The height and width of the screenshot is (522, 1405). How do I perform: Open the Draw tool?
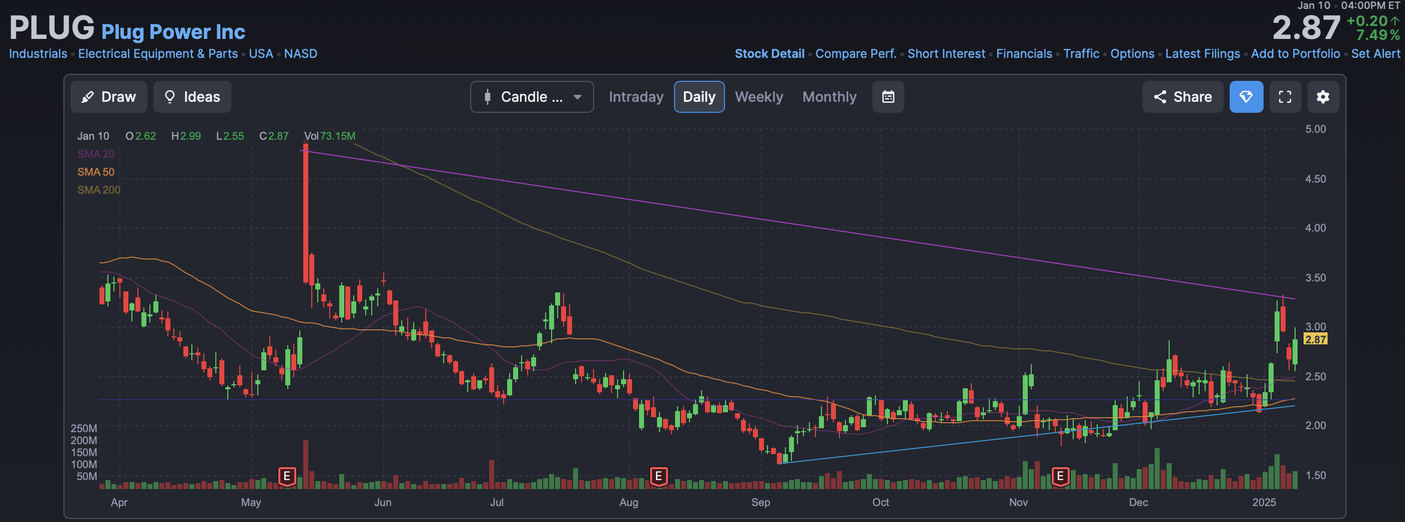(108, 97)
